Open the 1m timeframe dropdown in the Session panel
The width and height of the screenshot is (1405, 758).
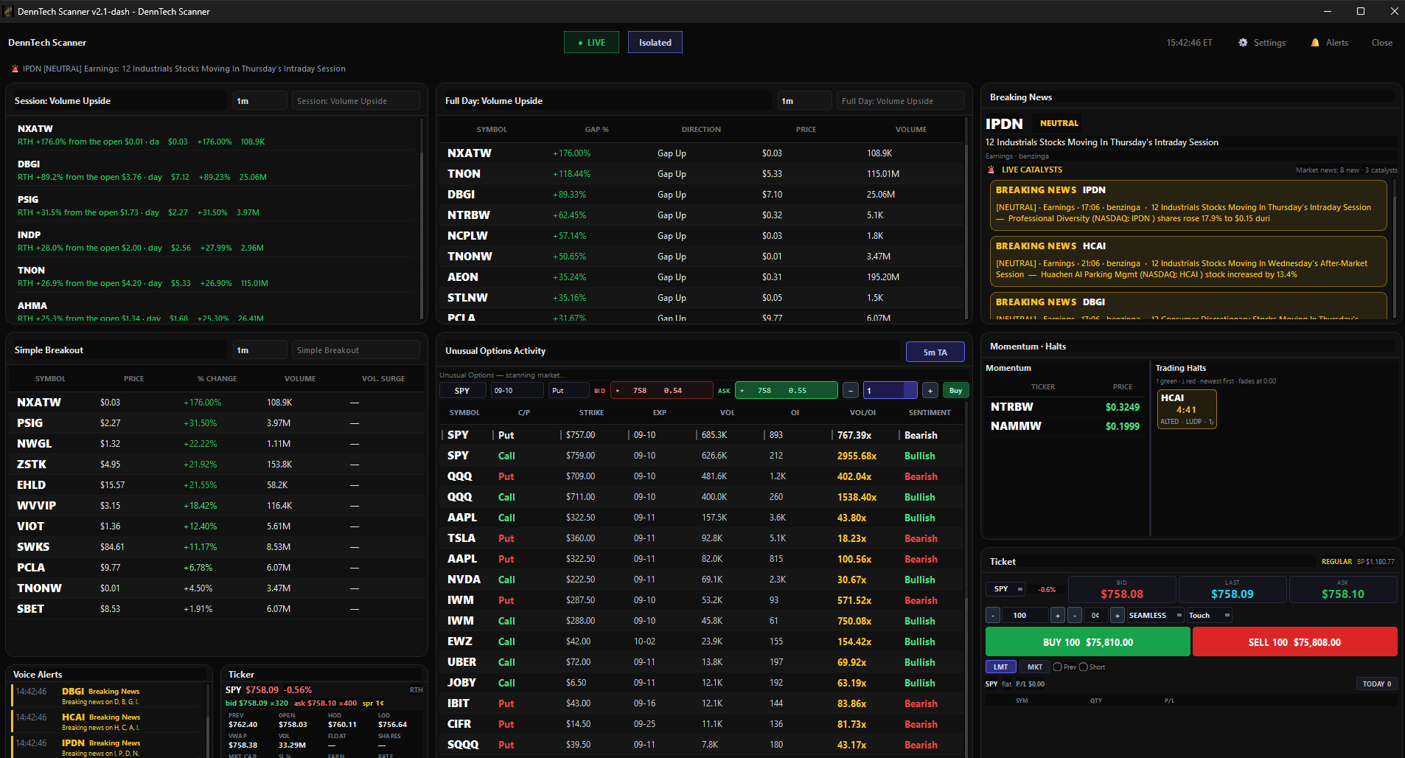point(259,101)
